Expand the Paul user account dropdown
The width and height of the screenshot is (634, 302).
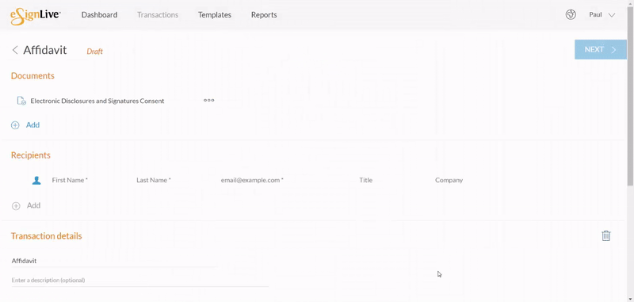(x=602, y=15)
